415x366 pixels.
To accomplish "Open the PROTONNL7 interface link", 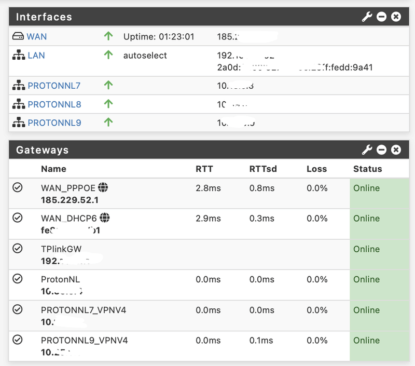I will point(54,86).
